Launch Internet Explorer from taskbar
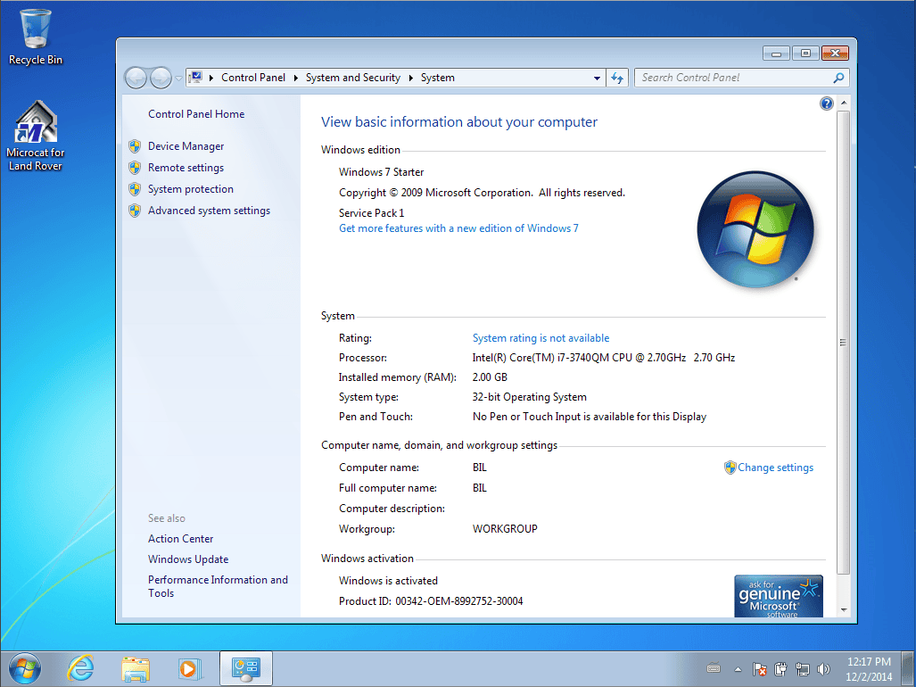Screen dimensions: 916x687 tap(80, 668)
